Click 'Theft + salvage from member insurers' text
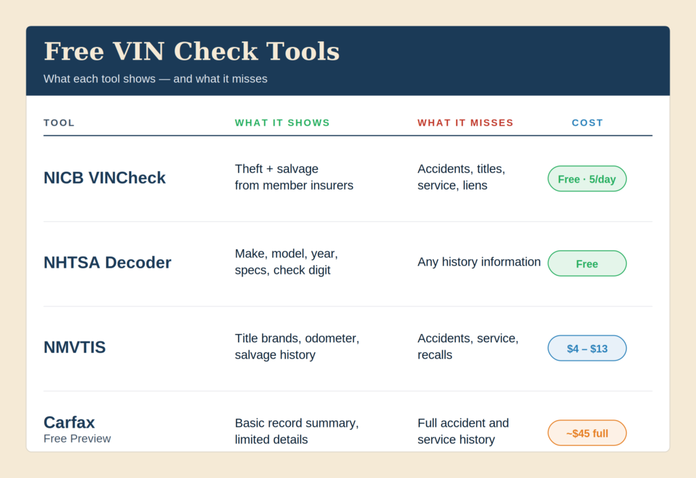The width and height of the screenshot is (696, 478). pos(294,177)
